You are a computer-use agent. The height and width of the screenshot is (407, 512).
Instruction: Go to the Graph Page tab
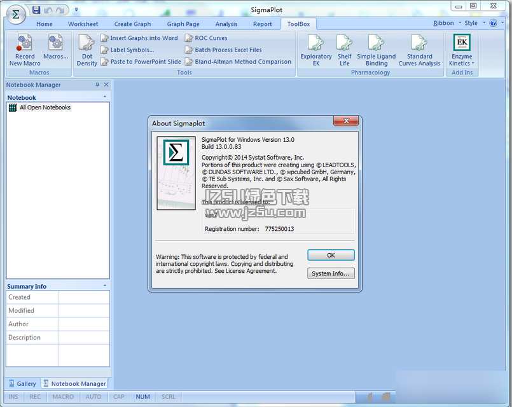tap(183, 24)
